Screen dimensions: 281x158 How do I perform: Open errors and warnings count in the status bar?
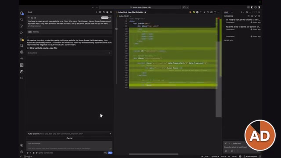tap(28, 157)
